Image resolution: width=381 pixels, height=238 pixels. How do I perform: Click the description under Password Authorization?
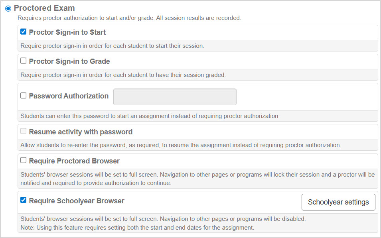149,116
